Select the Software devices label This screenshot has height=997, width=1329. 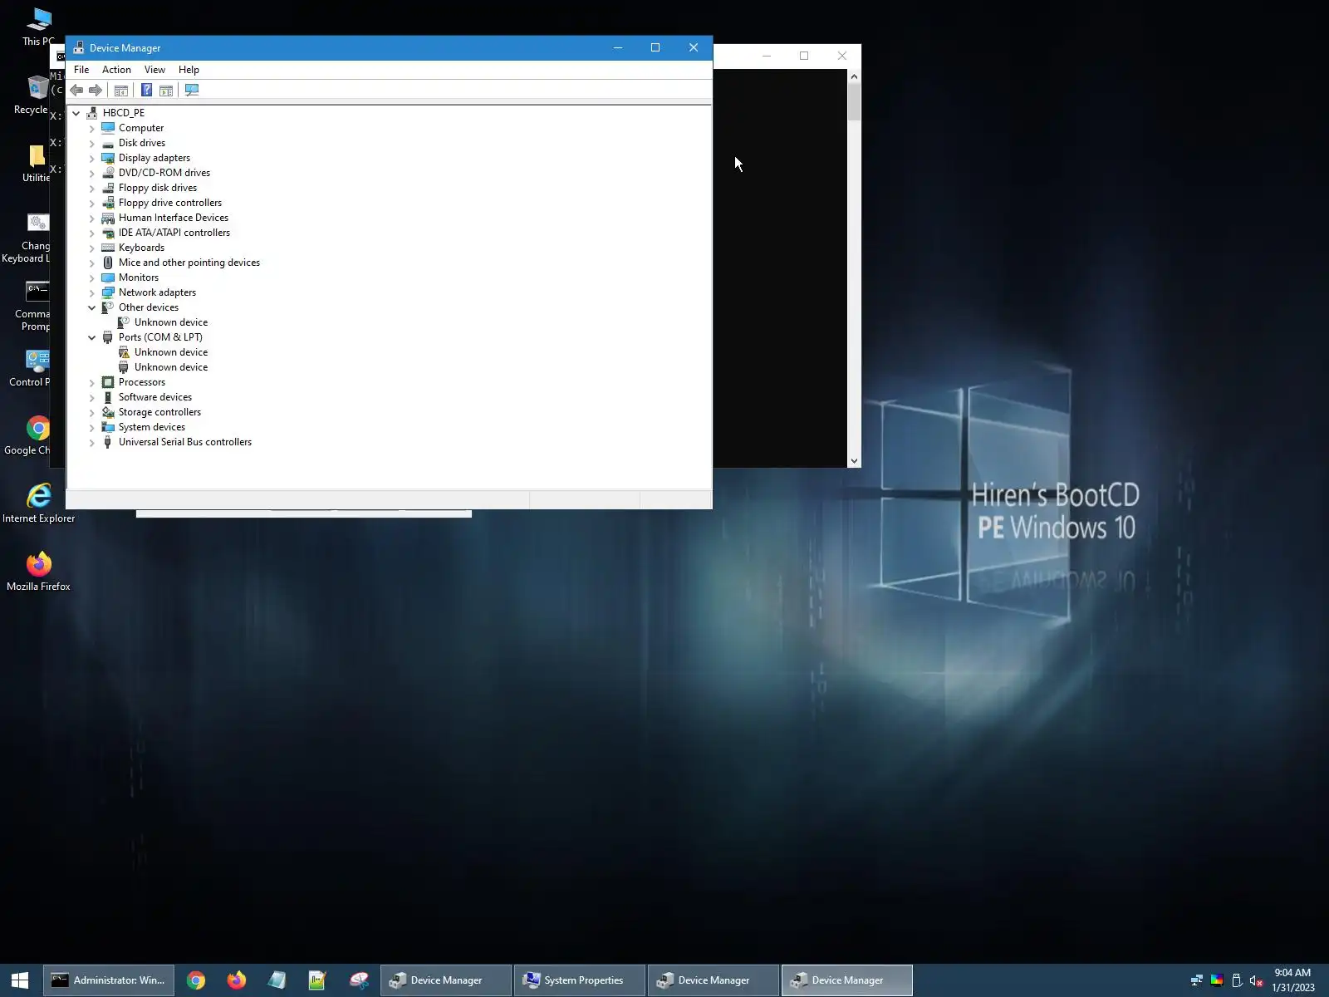click(x=155, y=397)
